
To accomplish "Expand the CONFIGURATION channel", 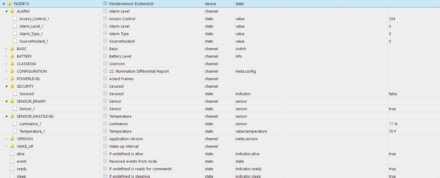I will pos(6,71).
